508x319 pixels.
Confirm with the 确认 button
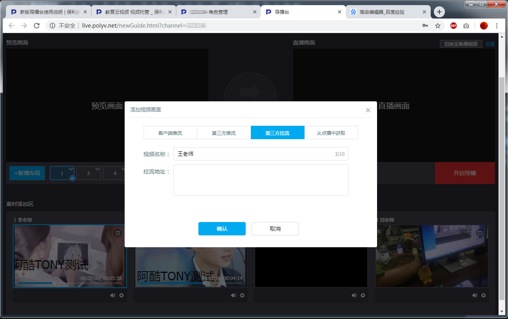[x=222, y=229]
